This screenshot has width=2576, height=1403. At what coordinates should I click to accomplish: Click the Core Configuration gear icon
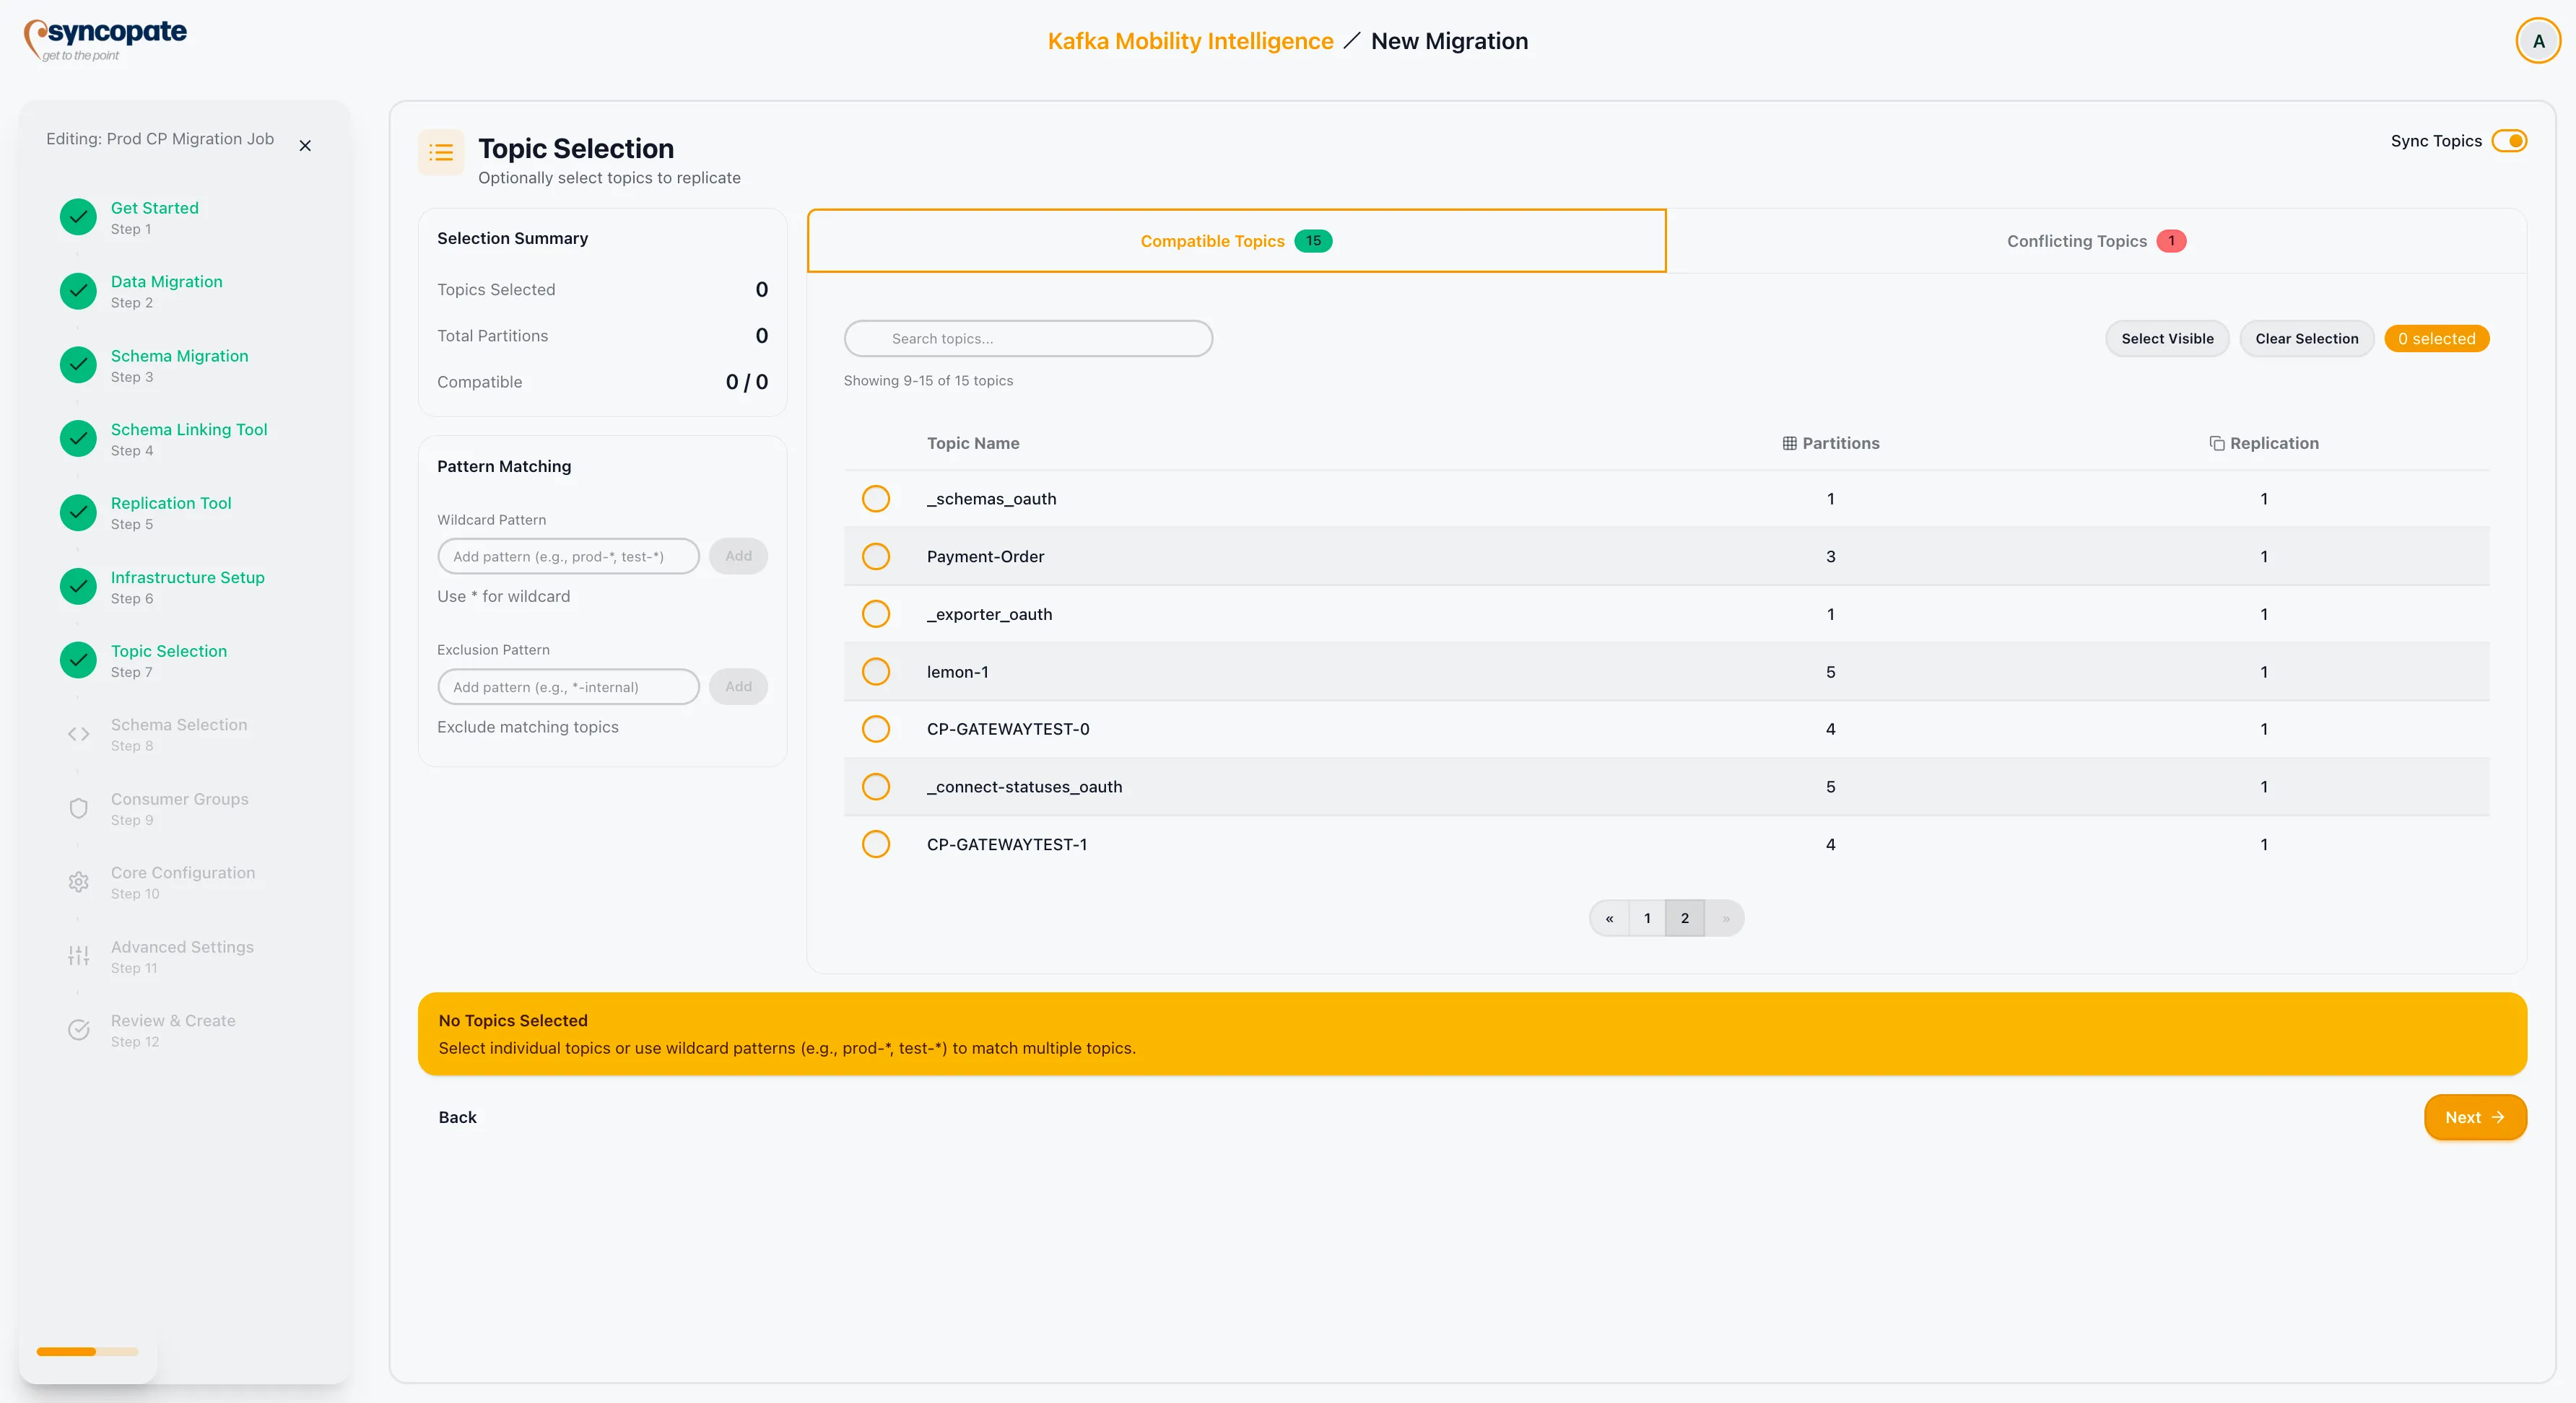[78, 883]
